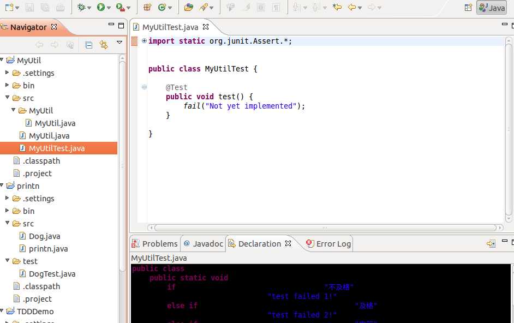Minimize the editor area
Image resolution: width=514 pixels, height=323 pixels.
click(505, 24)
